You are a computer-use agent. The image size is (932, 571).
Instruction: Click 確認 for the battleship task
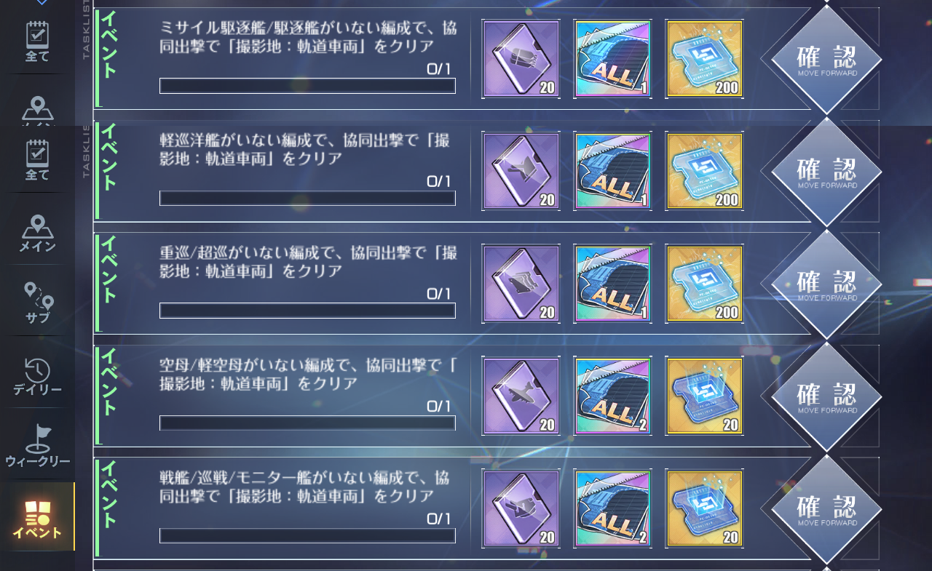click(826, 509)
